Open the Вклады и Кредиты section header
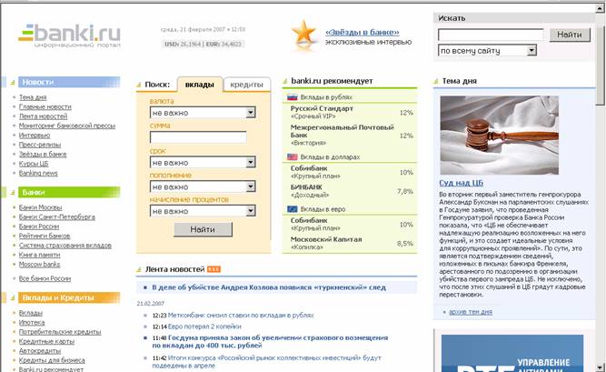Viewport: 606px width, 372px height. point(69,297)
